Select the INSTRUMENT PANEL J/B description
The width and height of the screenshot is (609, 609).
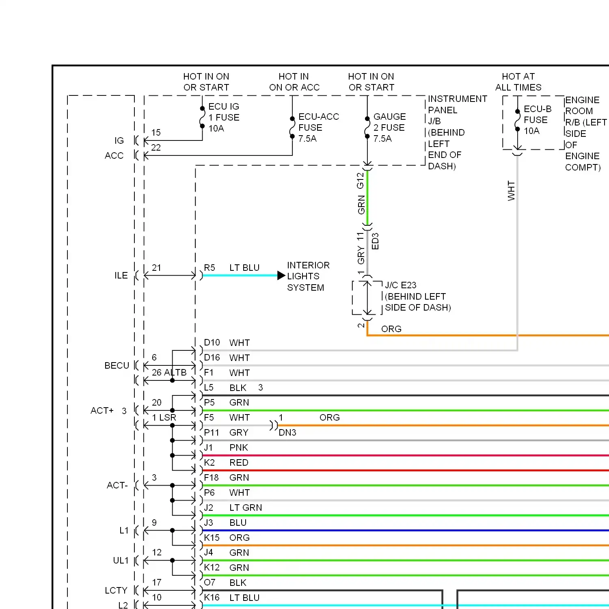457,132
